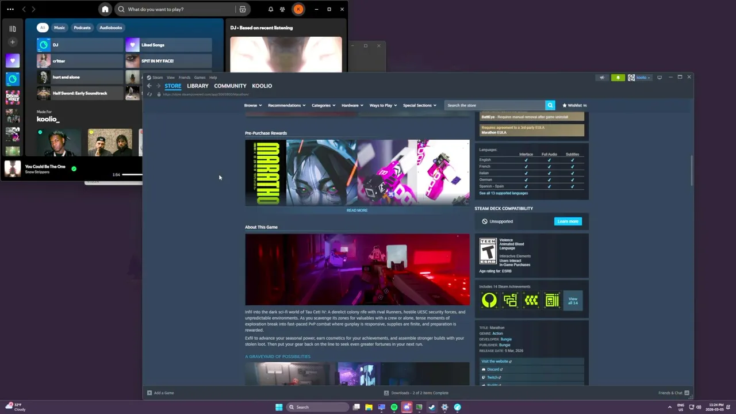
Task: Expand the Browse store dropdown
Action: tap(253, 105)
